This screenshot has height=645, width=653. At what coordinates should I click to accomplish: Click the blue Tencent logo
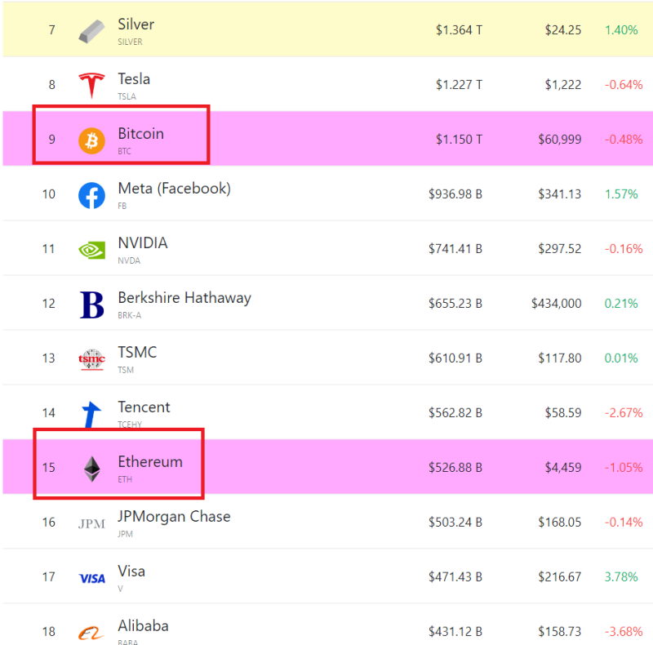(x=91, y=414)
